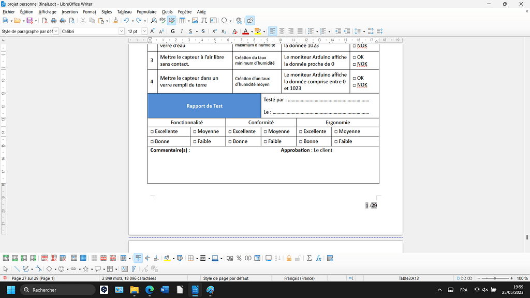The height and width of the screenshot is (298, 530).
Task: Check Faible under Ergonomie
Action: (336, 142)
